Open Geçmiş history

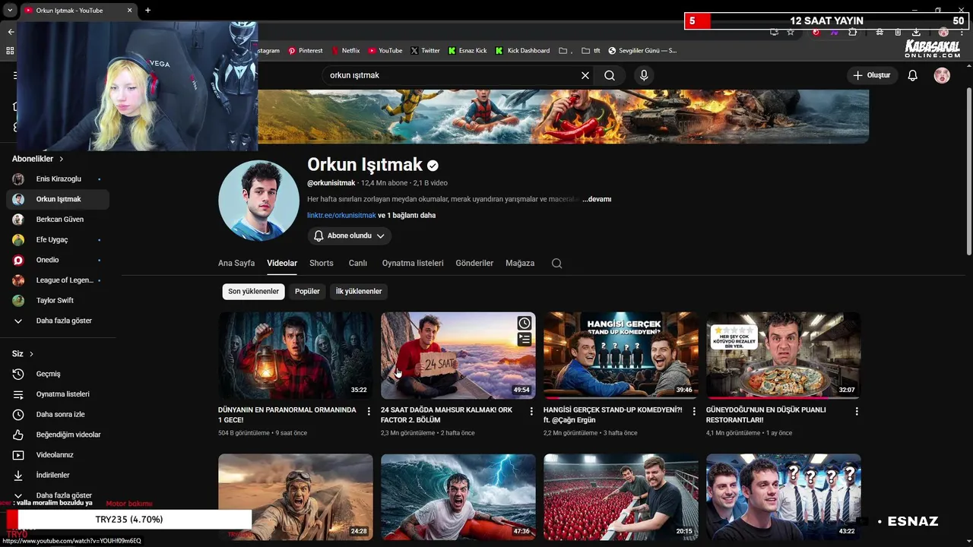[58, 374]
